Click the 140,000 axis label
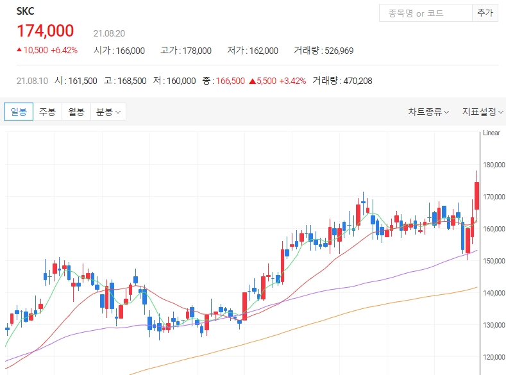 click(x=494, y=293)
